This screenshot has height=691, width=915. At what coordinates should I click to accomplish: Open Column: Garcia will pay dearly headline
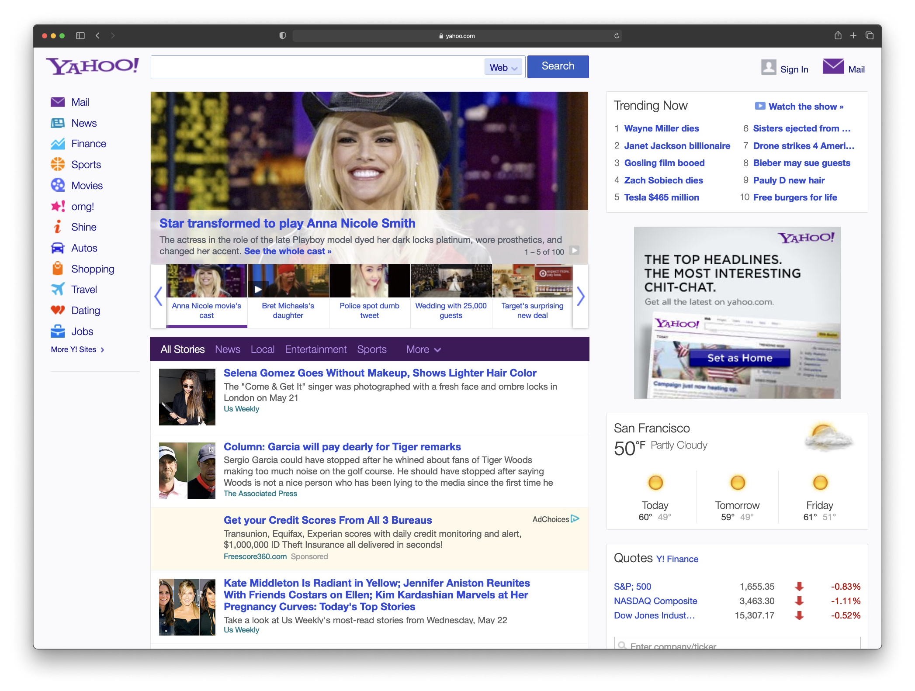342,447
